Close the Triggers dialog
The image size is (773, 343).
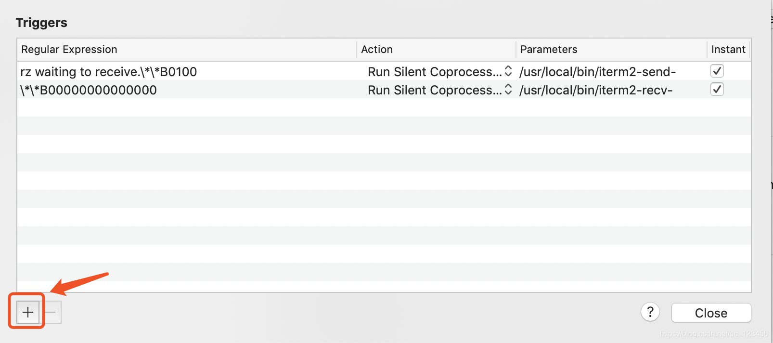coord(711,313)
